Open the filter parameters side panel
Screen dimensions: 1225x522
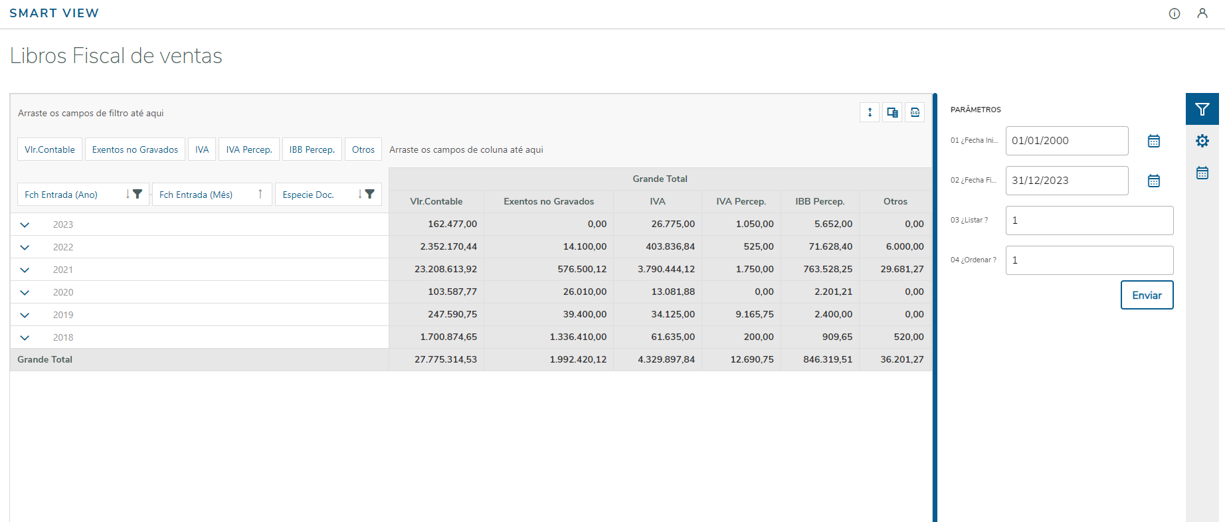(x=1202, y=110)
